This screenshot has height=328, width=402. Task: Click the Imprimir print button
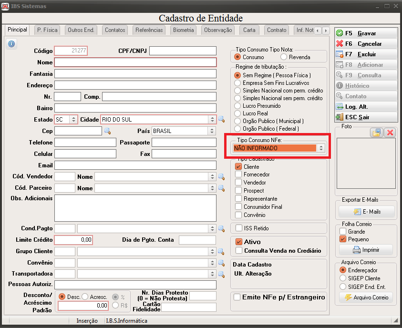point(366,250)
